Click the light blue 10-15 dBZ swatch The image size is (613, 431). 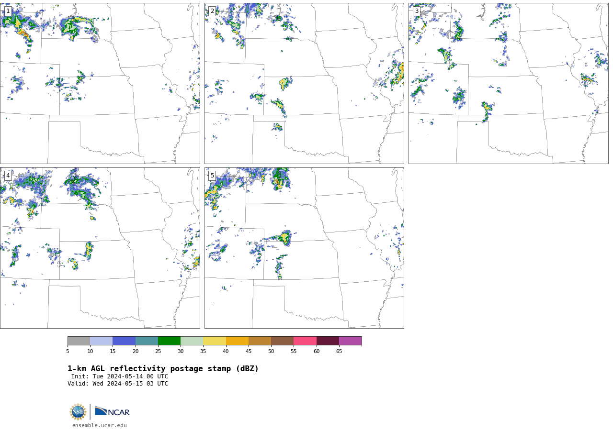click(x=102, y=341)
